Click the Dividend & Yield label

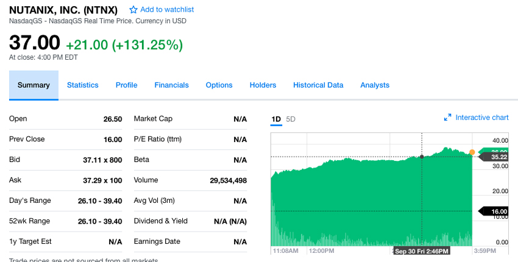point(160,221)
